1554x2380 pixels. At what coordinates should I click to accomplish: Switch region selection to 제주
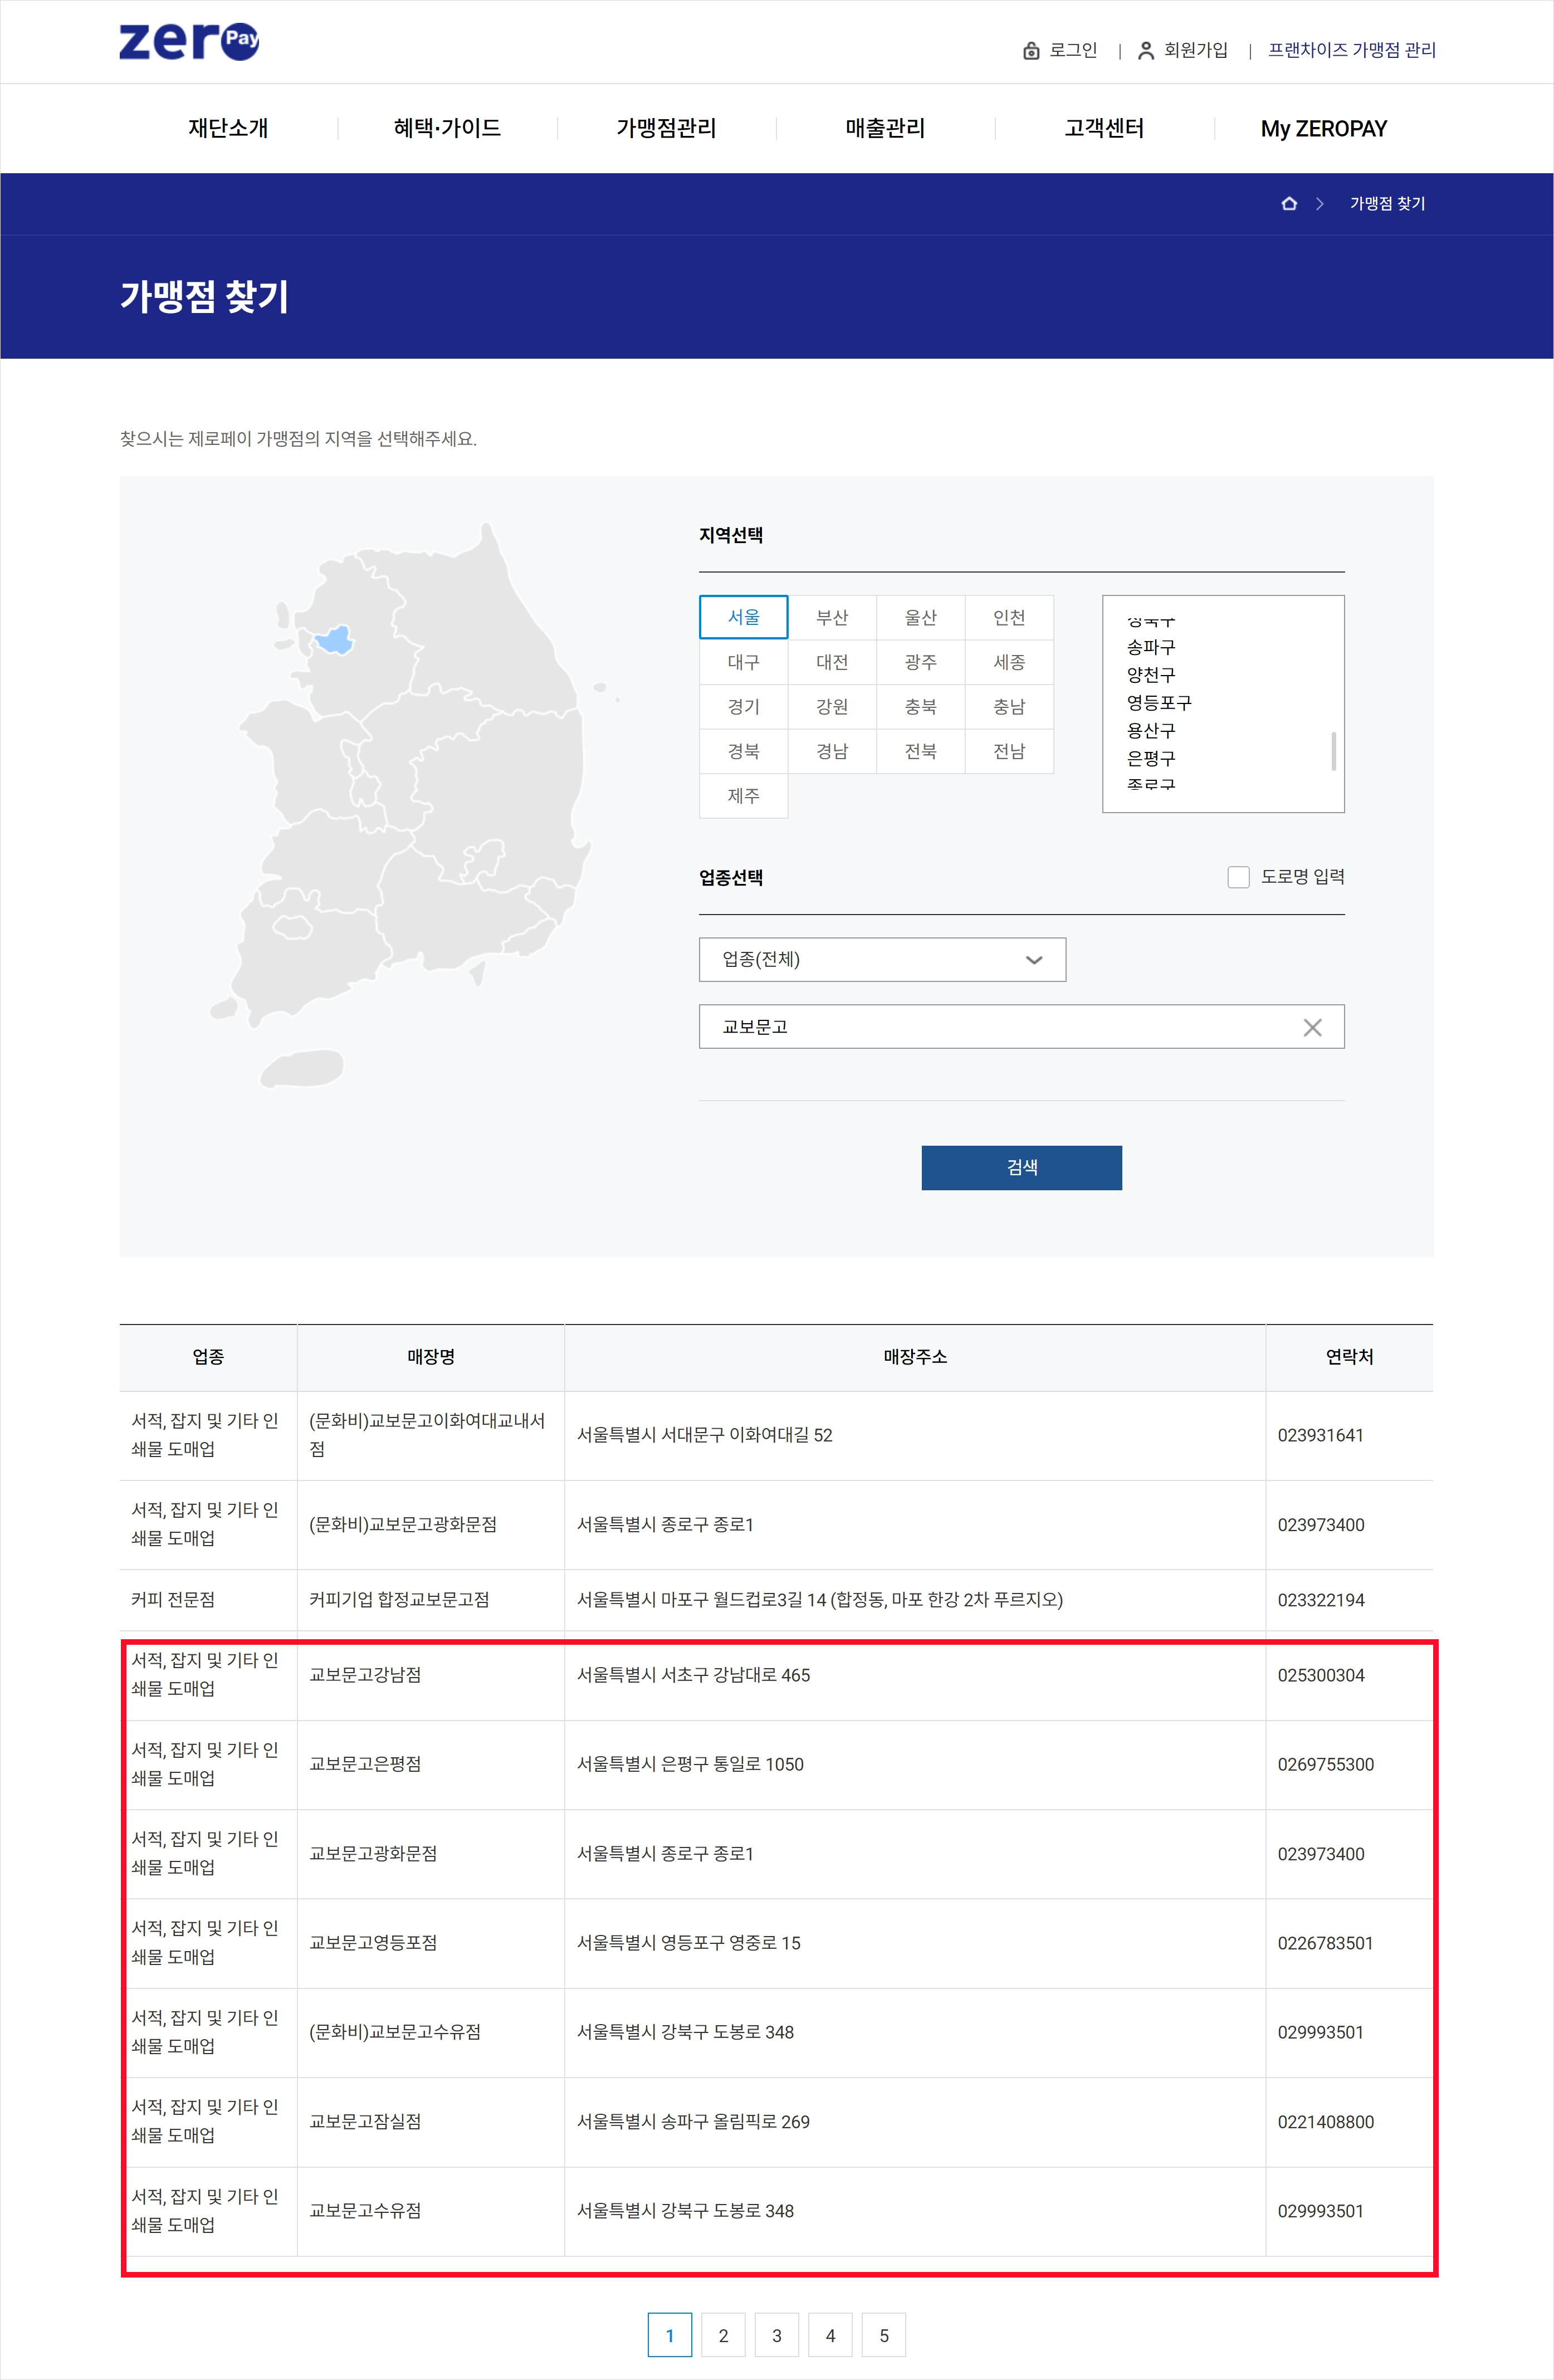pos(743,796)
